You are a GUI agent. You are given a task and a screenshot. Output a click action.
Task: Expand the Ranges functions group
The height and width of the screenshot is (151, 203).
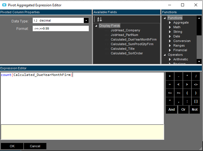[170, 45]
